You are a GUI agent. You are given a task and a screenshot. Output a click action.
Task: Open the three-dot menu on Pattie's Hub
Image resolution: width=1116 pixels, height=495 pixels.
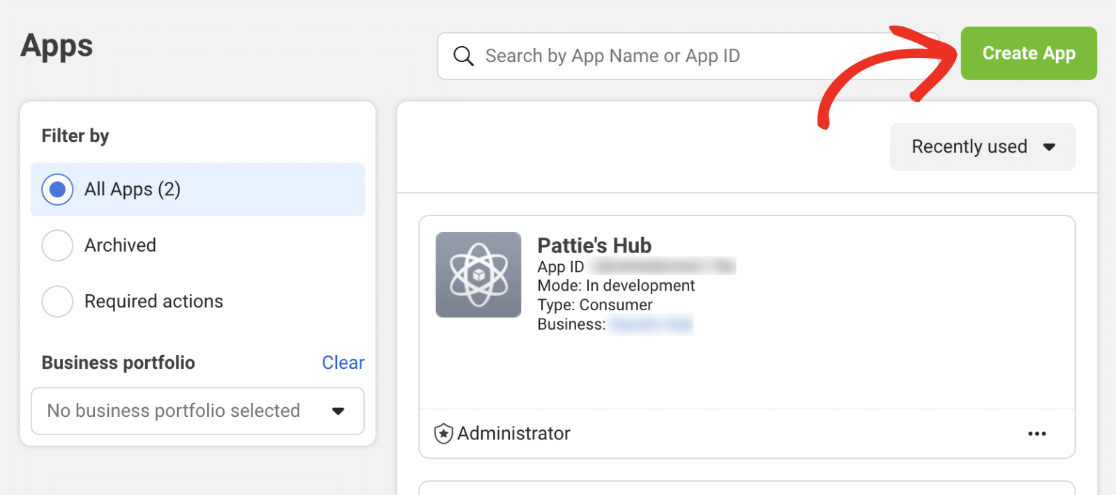1037,434
